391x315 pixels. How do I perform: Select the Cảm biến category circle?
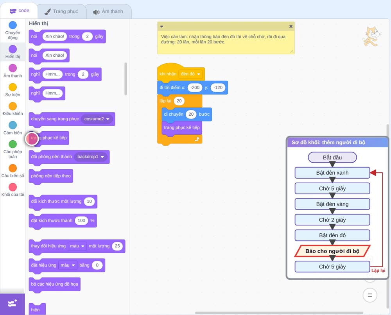[x=13, y=125]
